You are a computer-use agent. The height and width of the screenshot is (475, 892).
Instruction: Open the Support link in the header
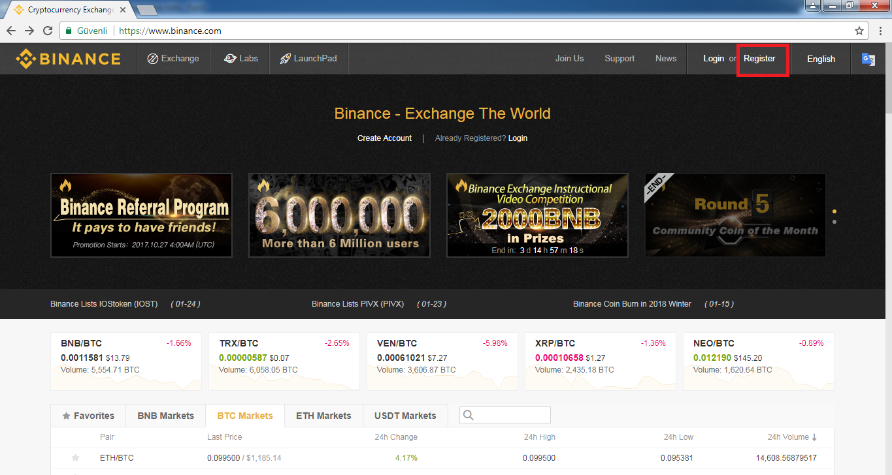click(619, 59)
